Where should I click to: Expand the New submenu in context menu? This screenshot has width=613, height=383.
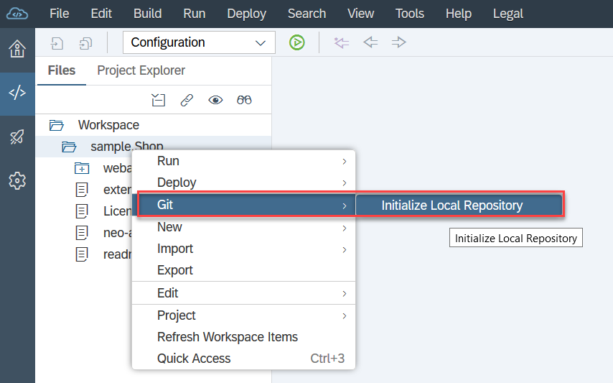point(243,227)
